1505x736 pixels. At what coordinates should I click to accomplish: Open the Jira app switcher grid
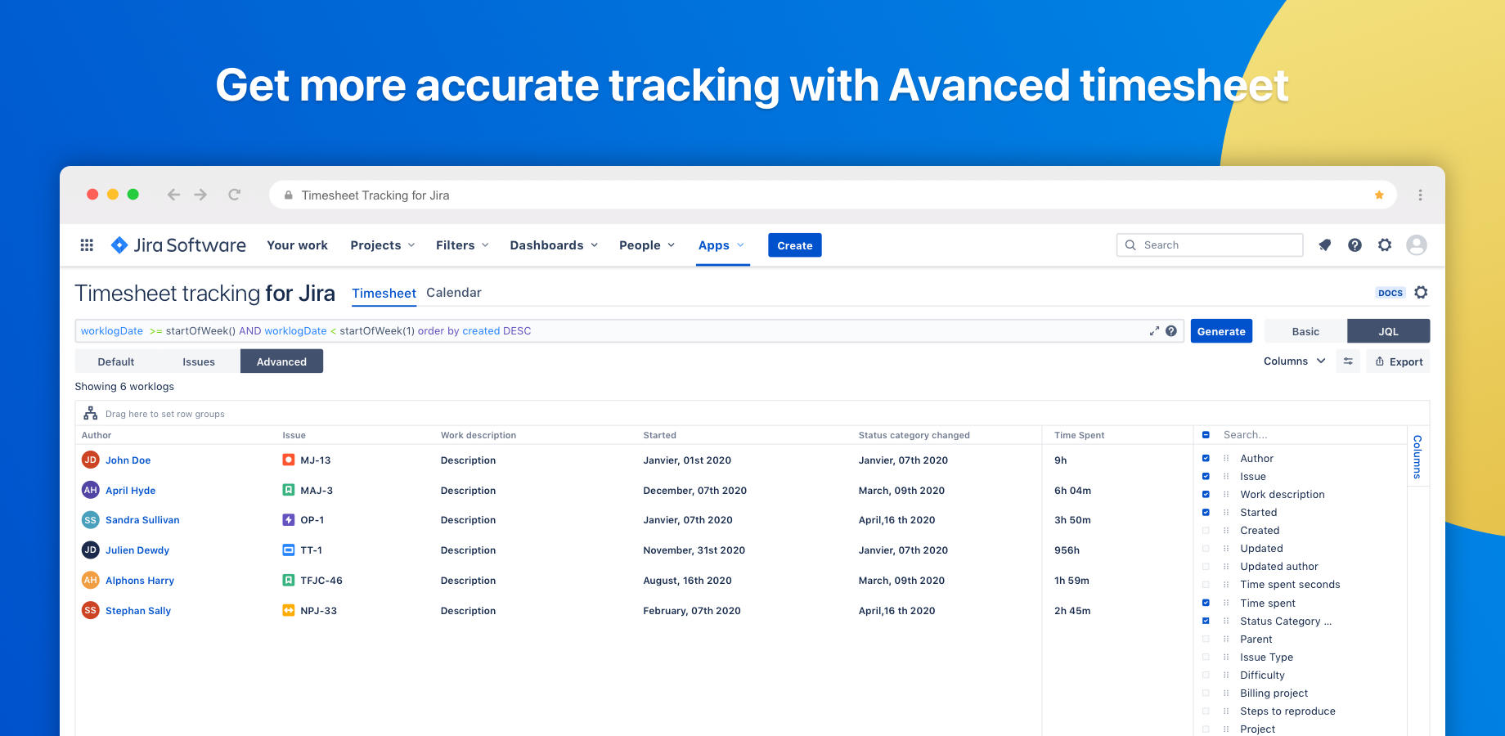(86, 245)
